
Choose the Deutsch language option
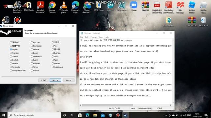(11, 60)
